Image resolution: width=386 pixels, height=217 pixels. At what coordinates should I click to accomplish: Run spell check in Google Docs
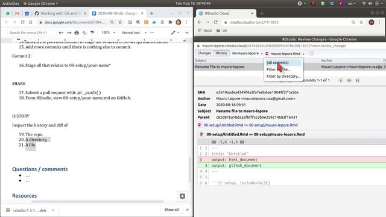coord(84,33)
